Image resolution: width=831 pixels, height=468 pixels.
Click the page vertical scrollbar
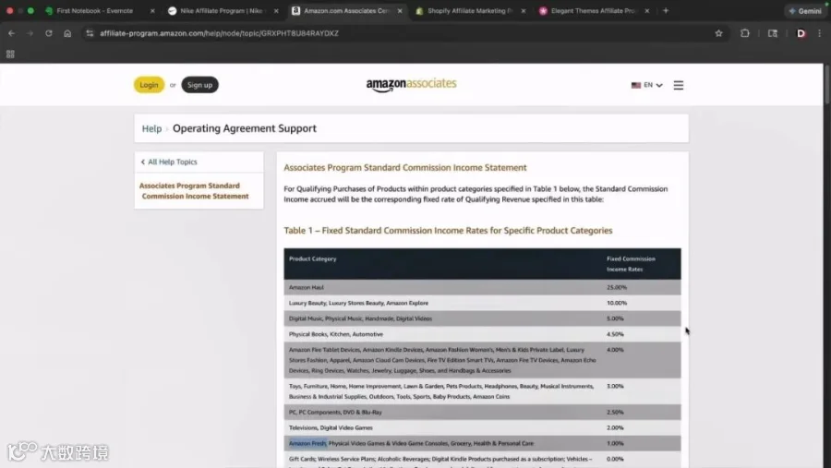click(826, 84)
